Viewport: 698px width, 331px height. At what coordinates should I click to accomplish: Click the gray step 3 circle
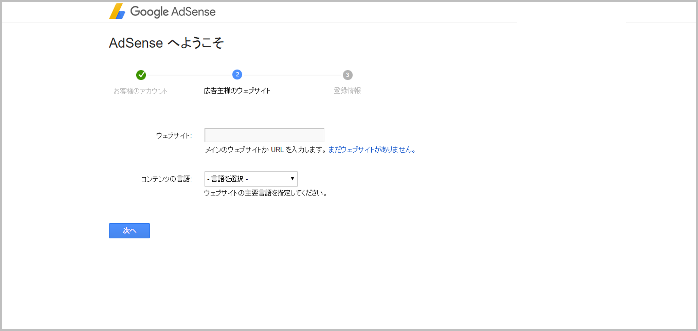click(347, 75)
